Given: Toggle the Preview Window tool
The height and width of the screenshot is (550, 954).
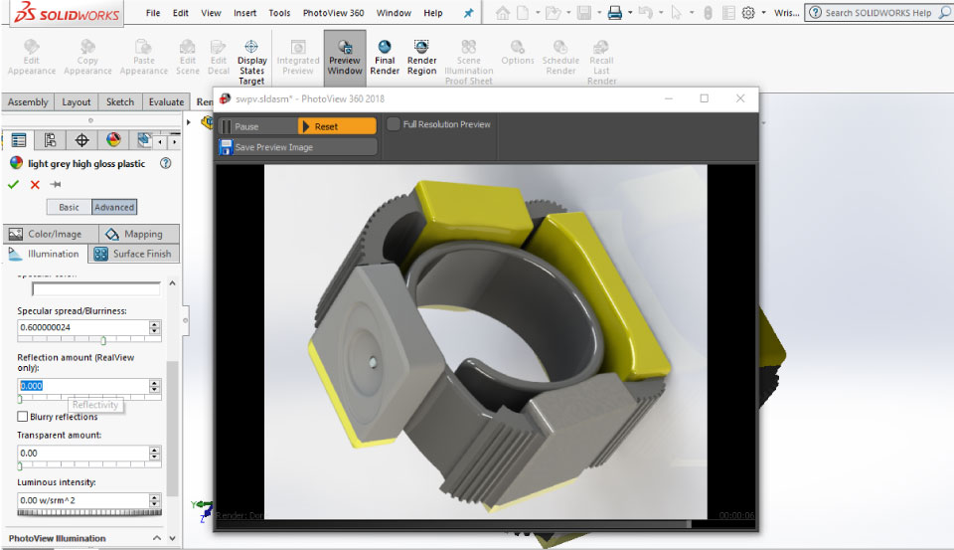Looking at the screenshot, I should (x=345, y=57).
